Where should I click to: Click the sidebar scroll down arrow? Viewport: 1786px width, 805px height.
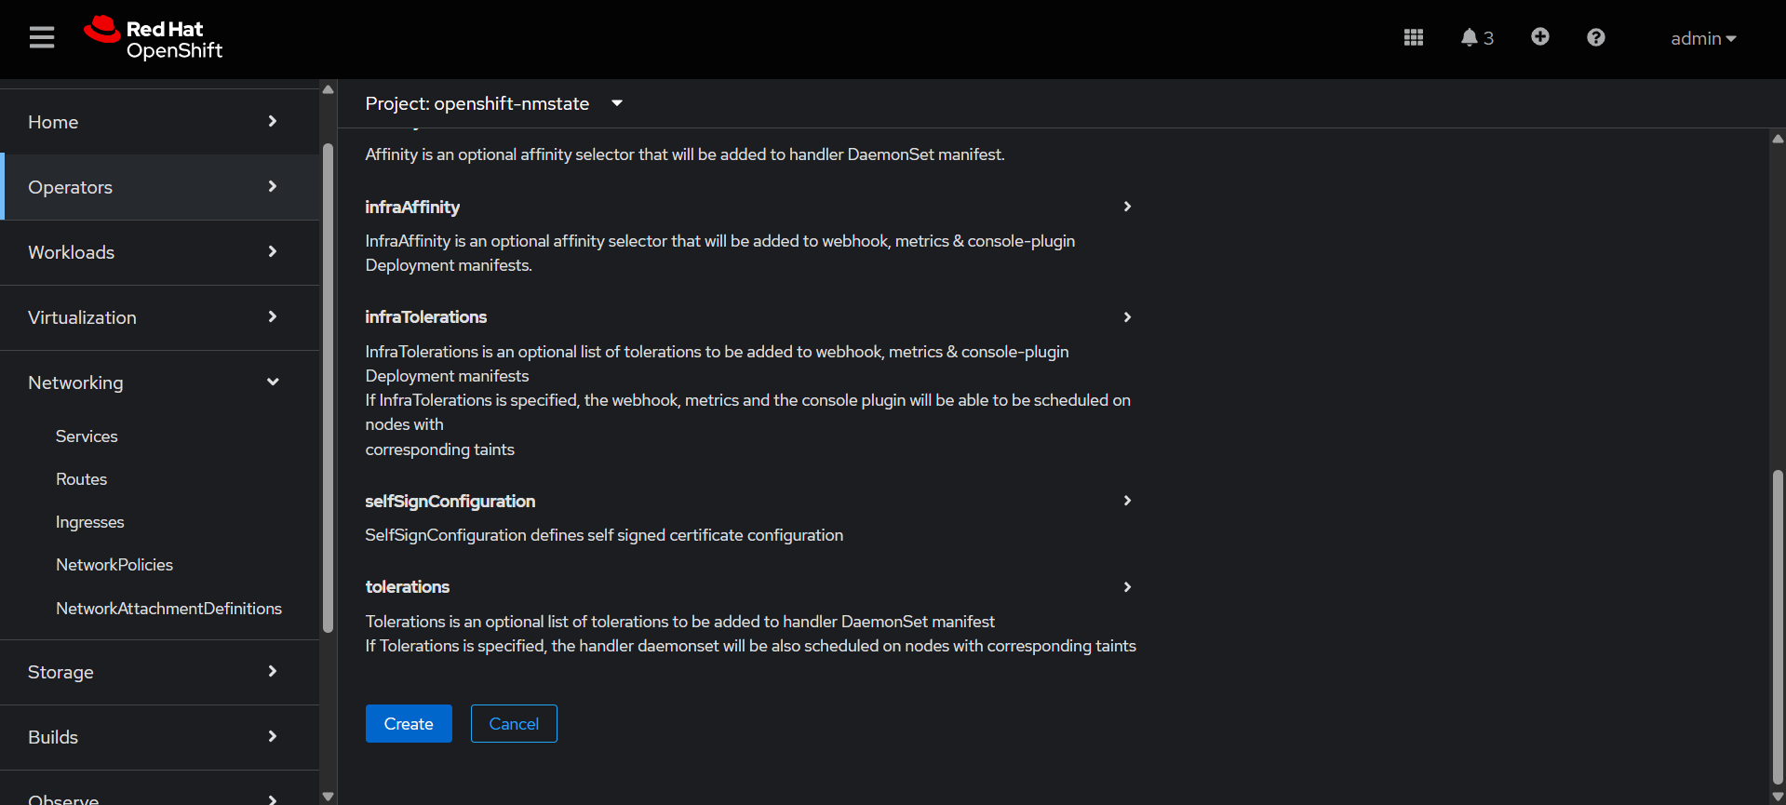(x=328, y=797)
